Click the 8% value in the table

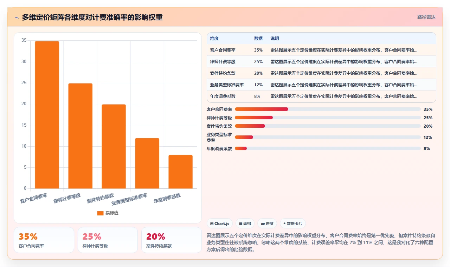click(257, 96)
